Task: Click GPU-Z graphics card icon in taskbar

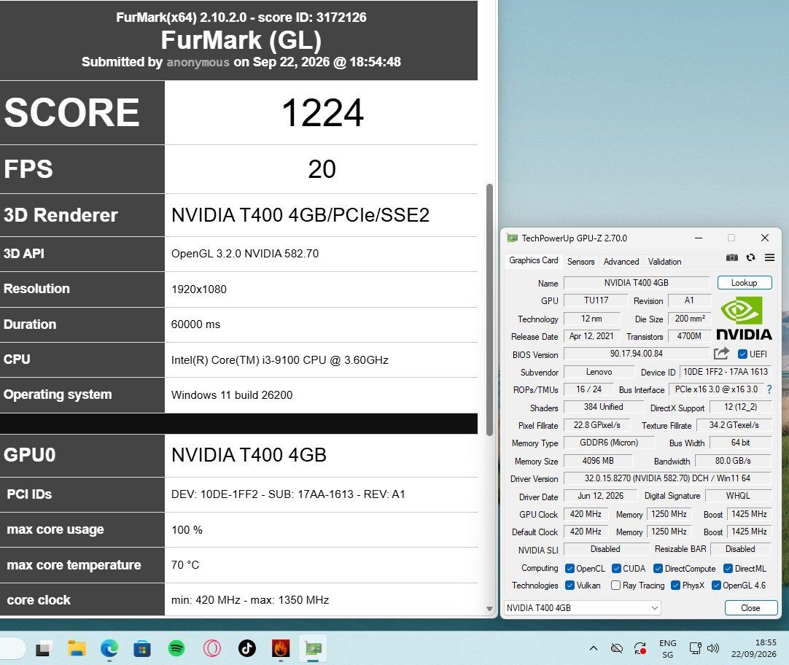Action: point(314,649)
